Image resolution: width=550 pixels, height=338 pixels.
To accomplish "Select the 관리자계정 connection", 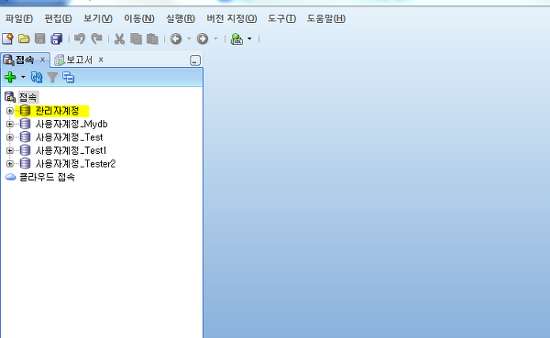I will (57, 111).
